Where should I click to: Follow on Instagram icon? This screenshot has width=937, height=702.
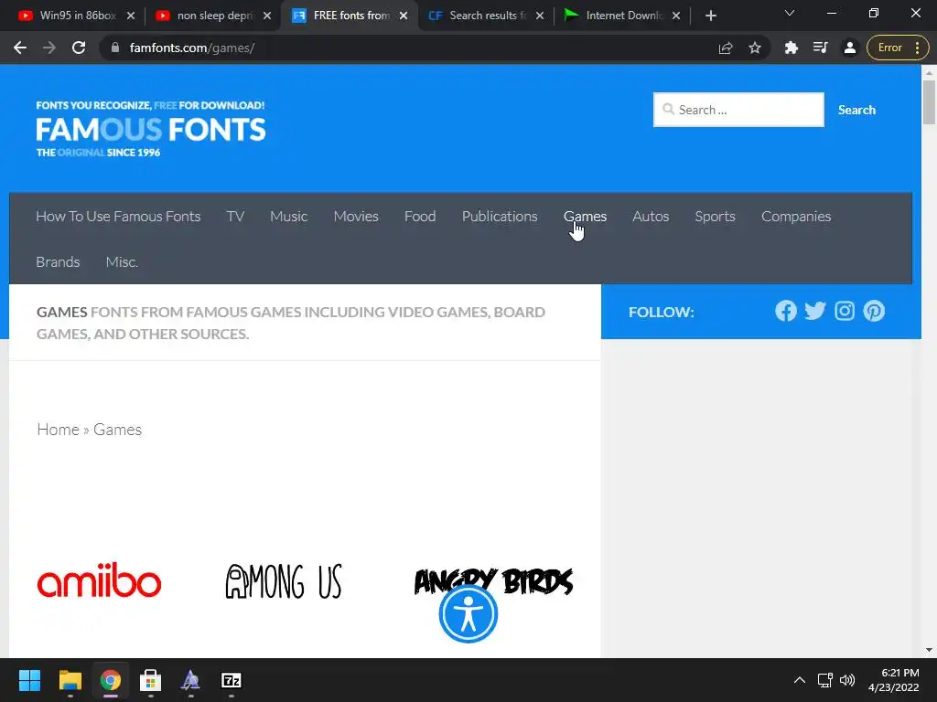845,311
